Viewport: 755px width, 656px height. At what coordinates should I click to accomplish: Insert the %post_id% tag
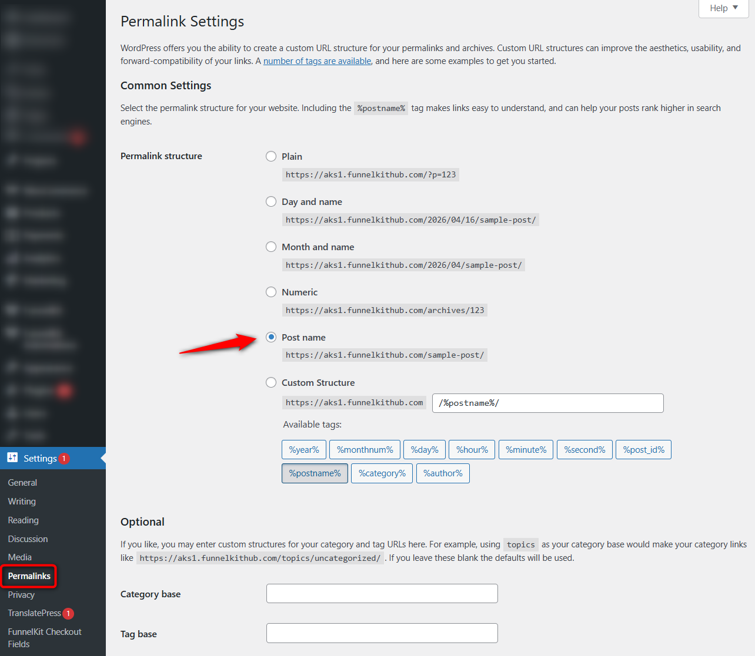click(x=643, y=449)
